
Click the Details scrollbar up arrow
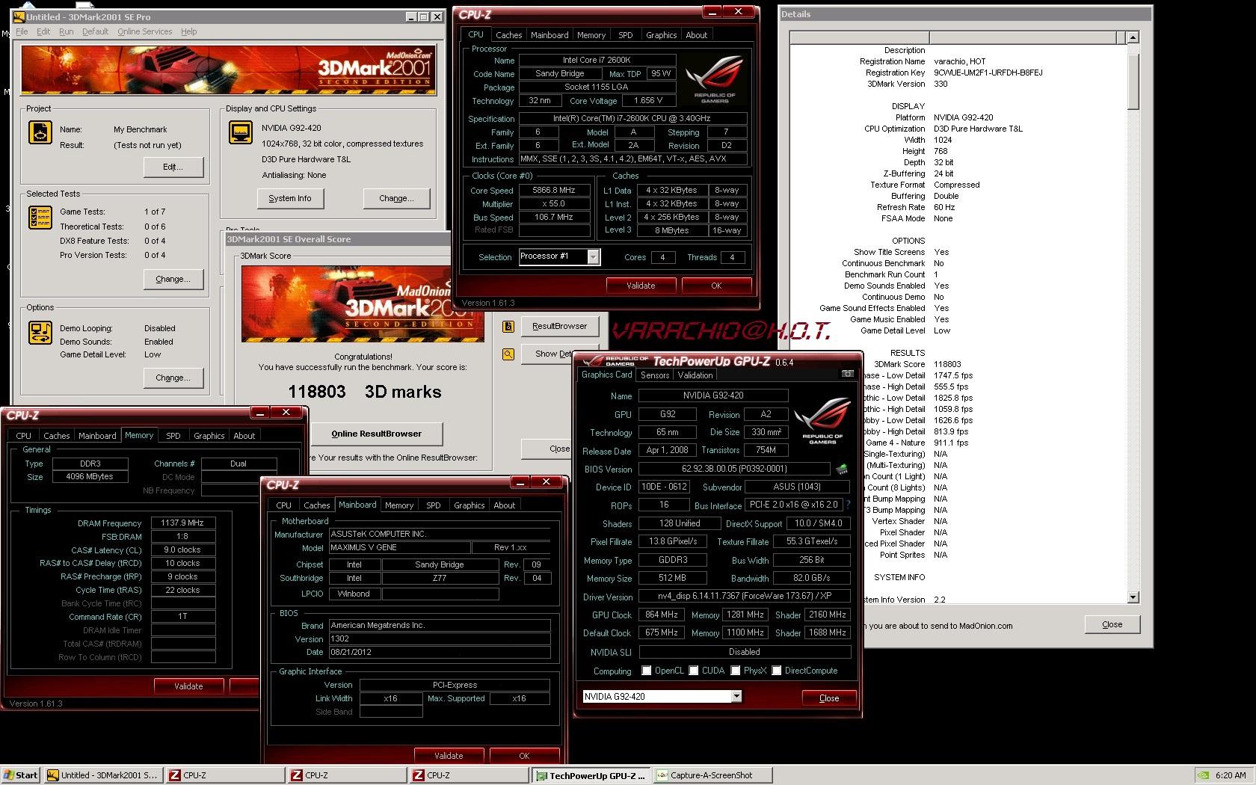click(1133, 37)
